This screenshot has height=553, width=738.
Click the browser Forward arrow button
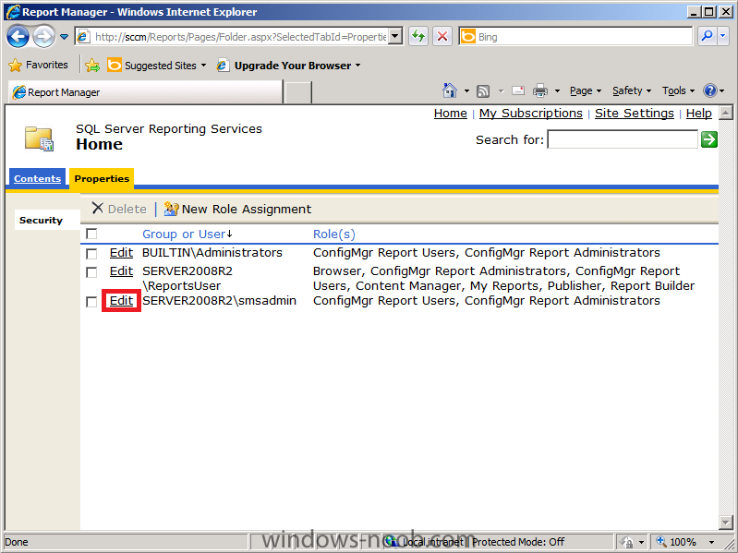(x=43, y=37)
